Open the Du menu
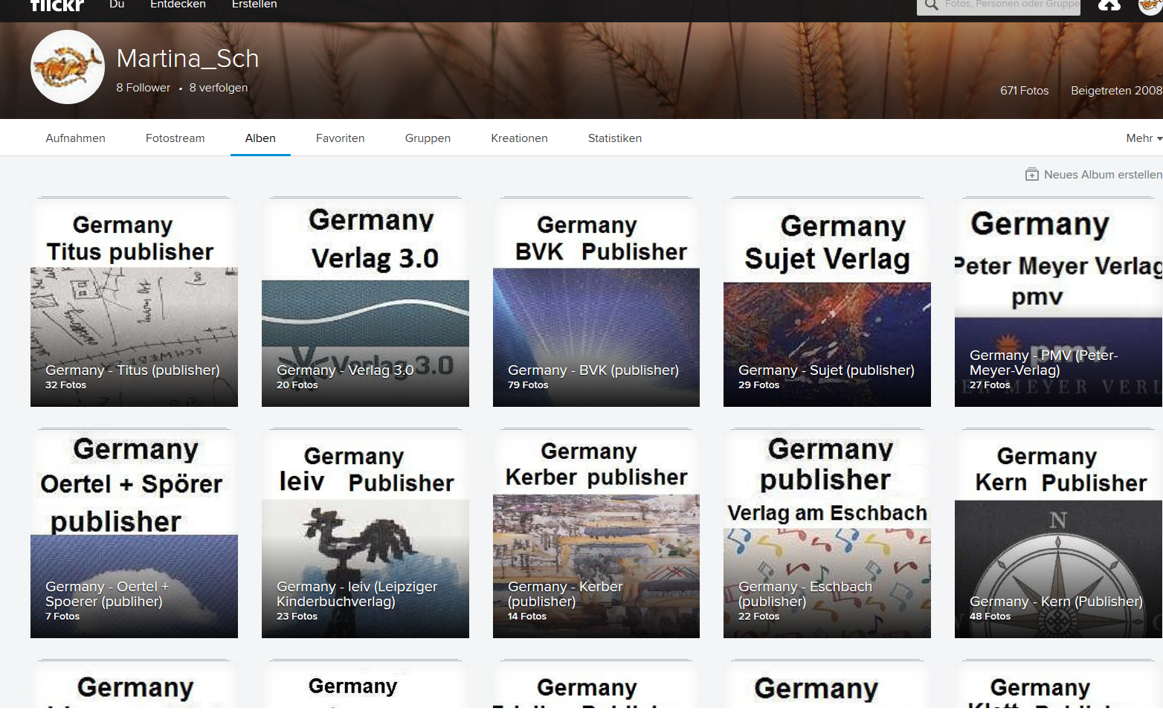Image resolution: width=1163 pixels, height=717 pixels. tap(117, 4)
